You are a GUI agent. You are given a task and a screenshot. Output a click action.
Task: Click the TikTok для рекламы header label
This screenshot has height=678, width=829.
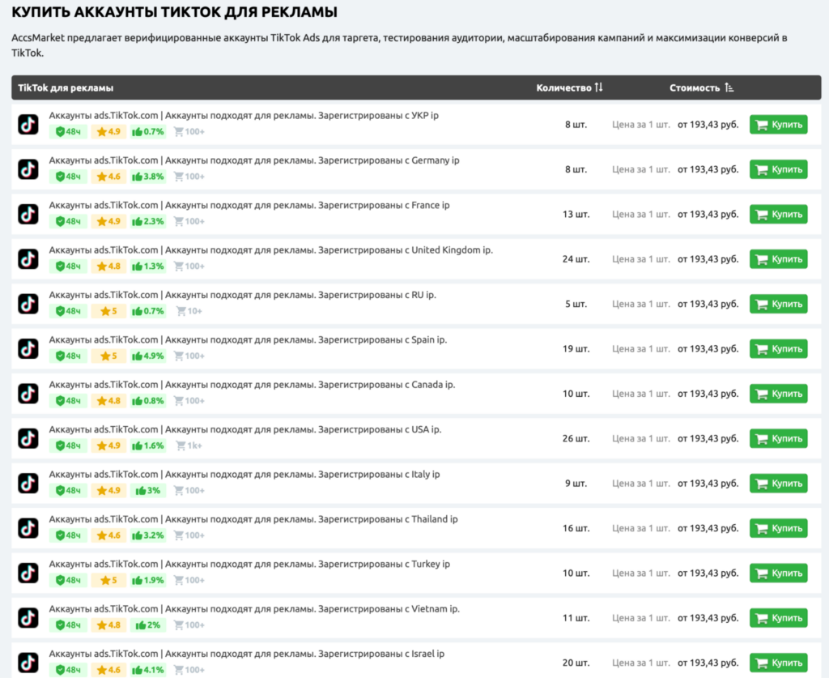[x=66, y=87]
